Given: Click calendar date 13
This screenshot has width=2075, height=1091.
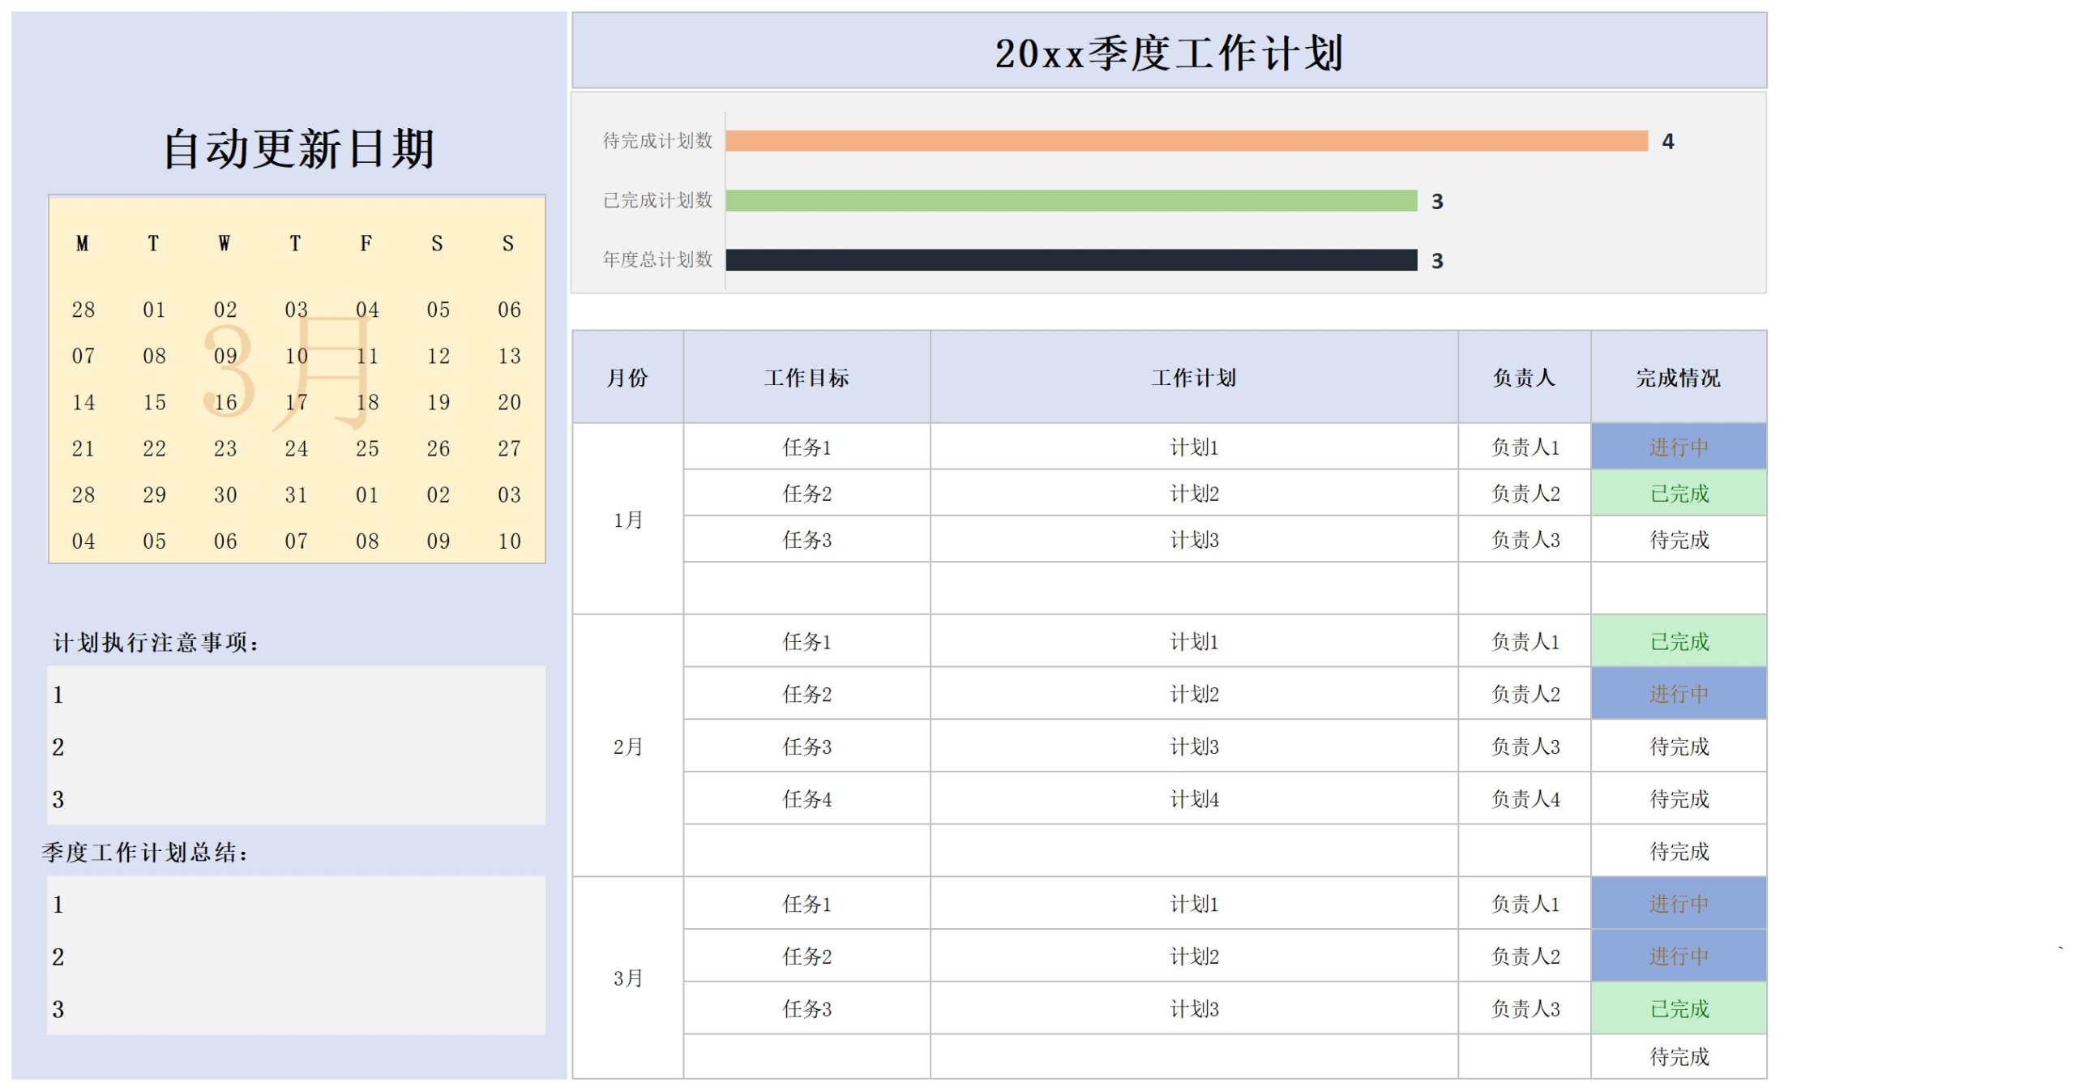Looking at the screenshot, I should click(509, 356).
